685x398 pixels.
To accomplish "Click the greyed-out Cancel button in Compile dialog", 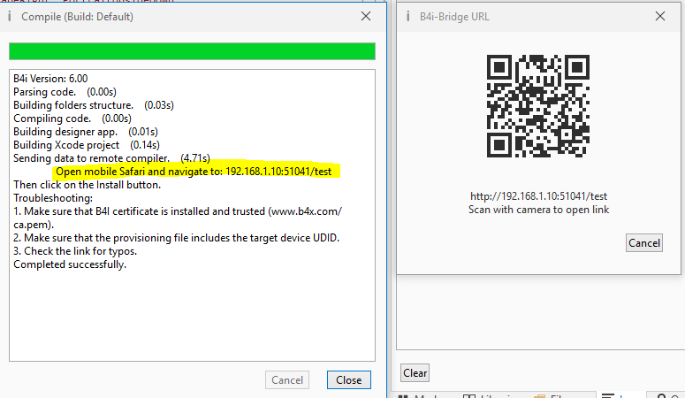I will [287, 379].
